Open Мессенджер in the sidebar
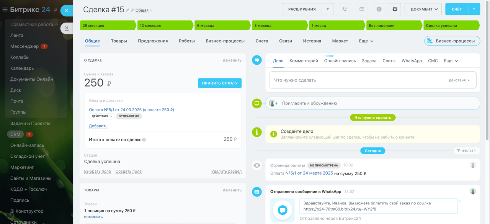The image size is (490, 224). pyautogui.click(x=24, y=46)
